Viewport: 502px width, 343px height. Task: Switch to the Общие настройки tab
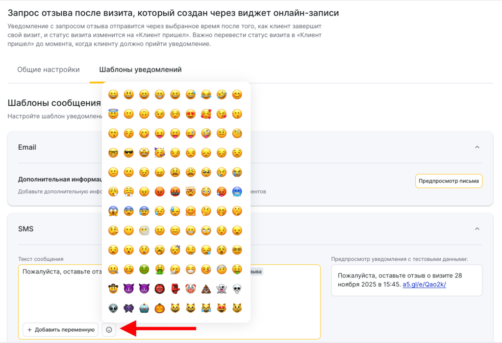(x=49, y=69)
